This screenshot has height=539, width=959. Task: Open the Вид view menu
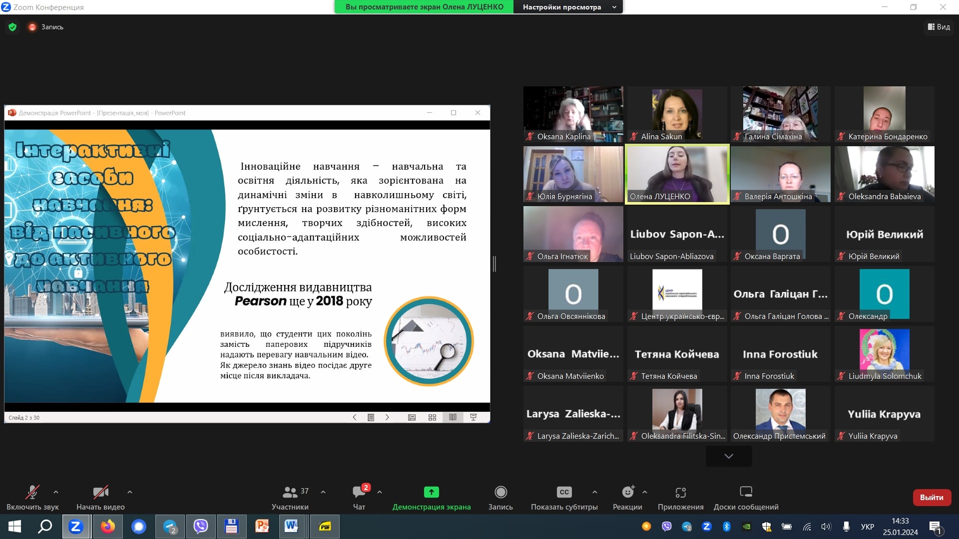pos(939,27)
